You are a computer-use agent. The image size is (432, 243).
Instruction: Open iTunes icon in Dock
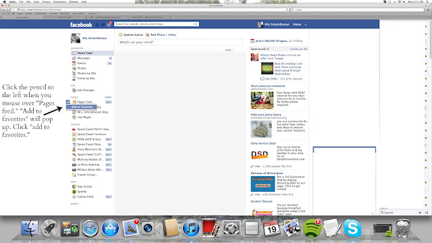190,228
